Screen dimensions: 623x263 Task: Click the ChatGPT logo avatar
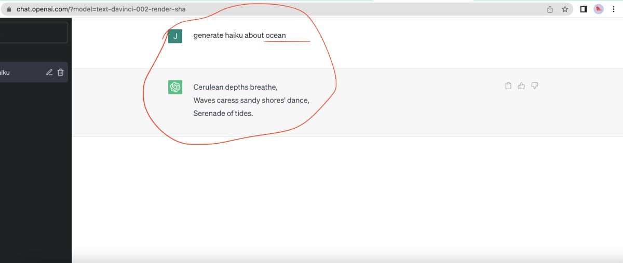[x=175, y=87]
